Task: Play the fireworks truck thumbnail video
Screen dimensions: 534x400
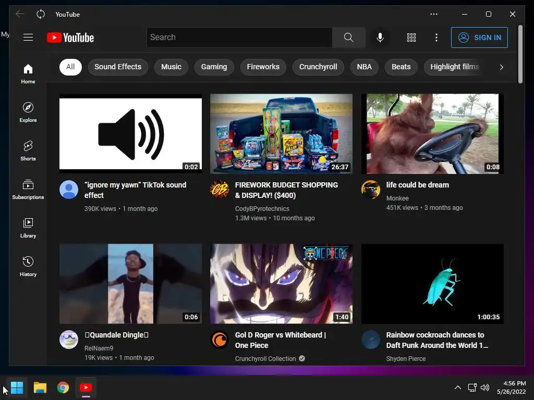Action: (x=281, y=134)
